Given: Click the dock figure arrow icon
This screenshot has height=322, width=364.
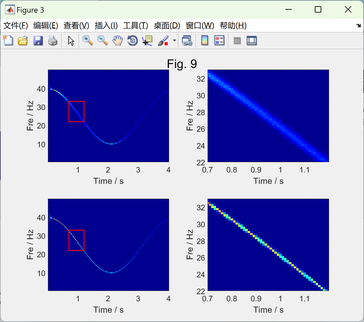Looking at the screenshot, I should click(359, 26).
